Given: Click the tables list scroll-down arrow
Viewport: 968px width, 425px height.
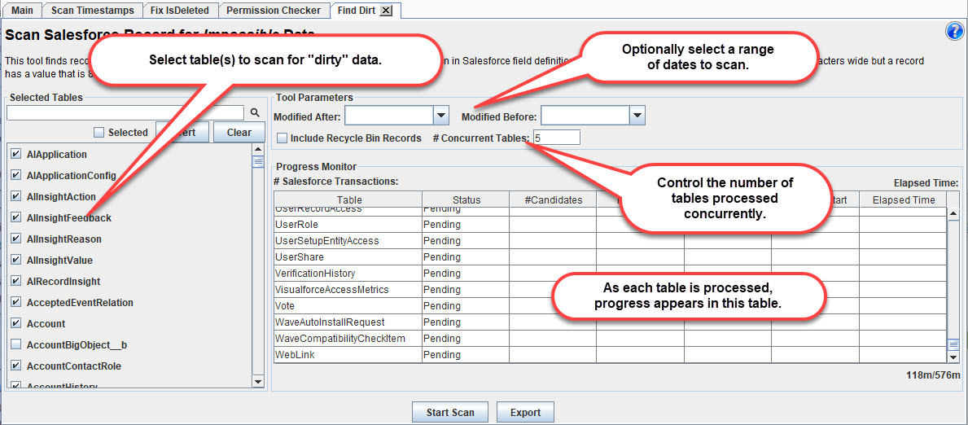Looking at the screenshot, I should 259,382.
